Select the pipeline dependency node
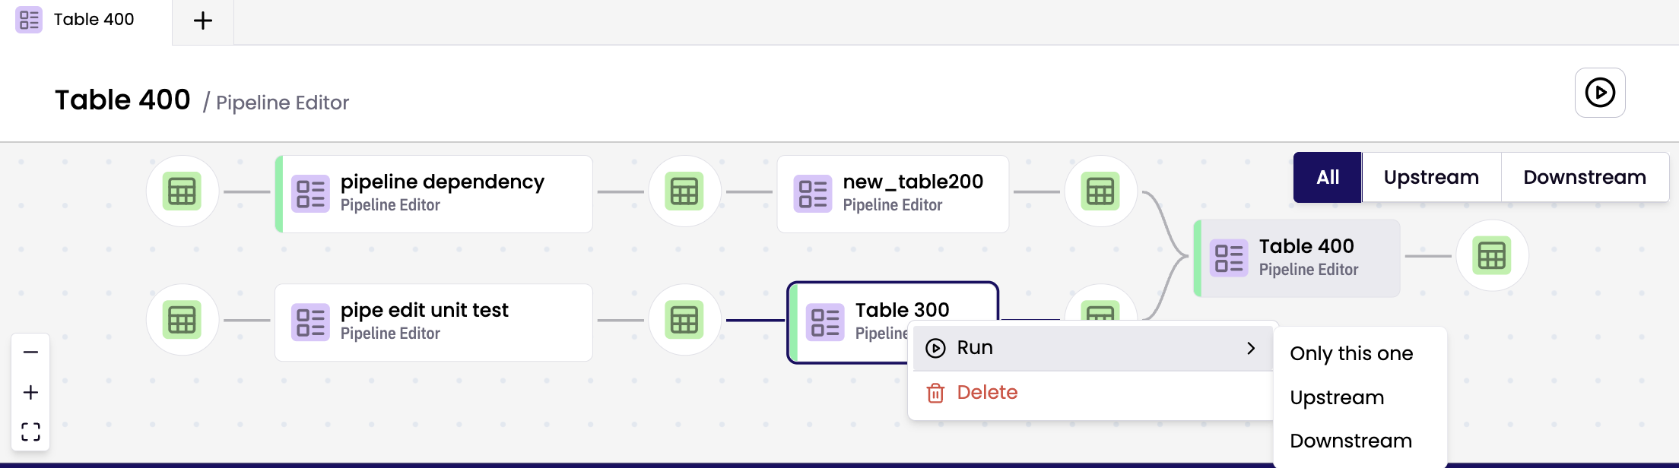Image resolution: width=1679 pixels, height=468 pixels. [433, 194]
